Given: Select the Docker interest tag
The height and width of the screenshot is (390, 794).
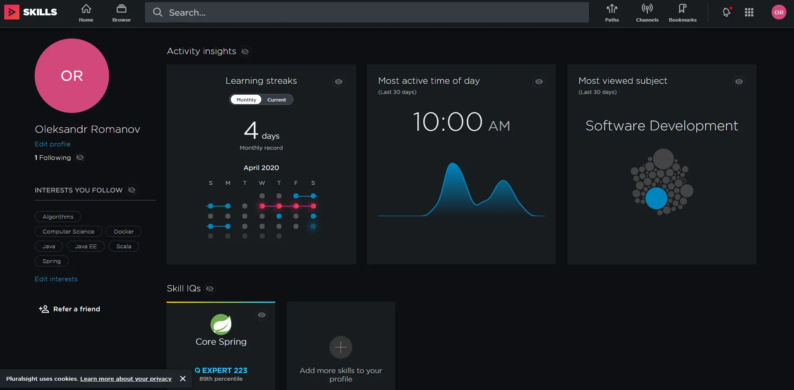Looking at the screenshot, I should tap(123, 231).
